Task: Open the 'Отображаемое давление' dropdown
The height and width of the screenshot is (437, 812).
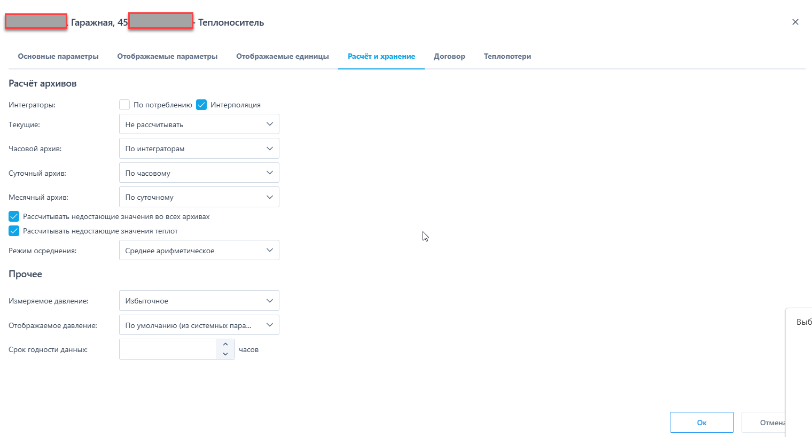Action: (x=199, y=325)
